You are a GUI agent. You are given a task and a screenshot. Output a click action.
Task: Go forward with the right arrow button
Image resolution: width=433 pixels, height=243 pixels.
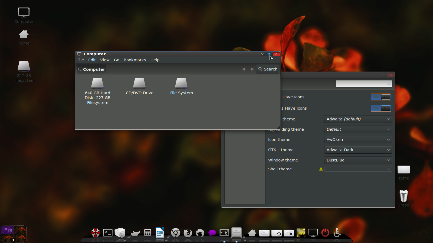click(252, 69)
